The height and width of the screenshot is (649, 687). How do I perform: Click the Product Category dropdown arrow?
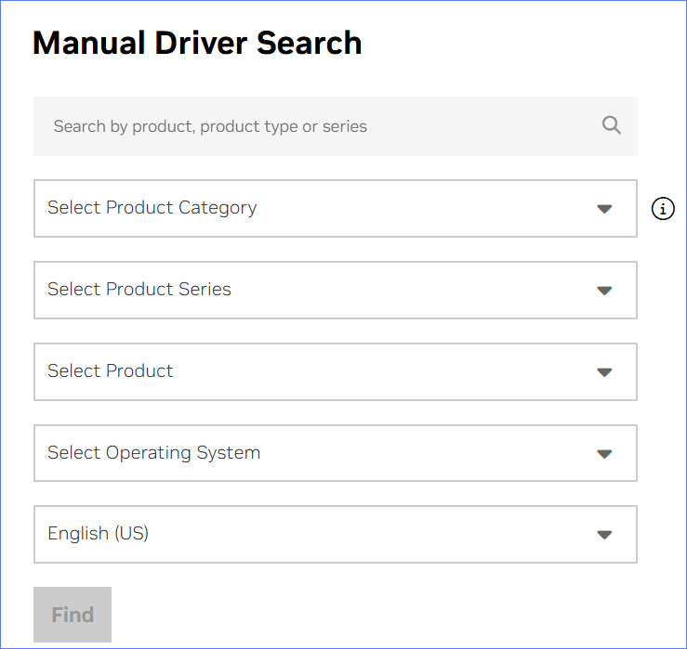pos(604,209)
